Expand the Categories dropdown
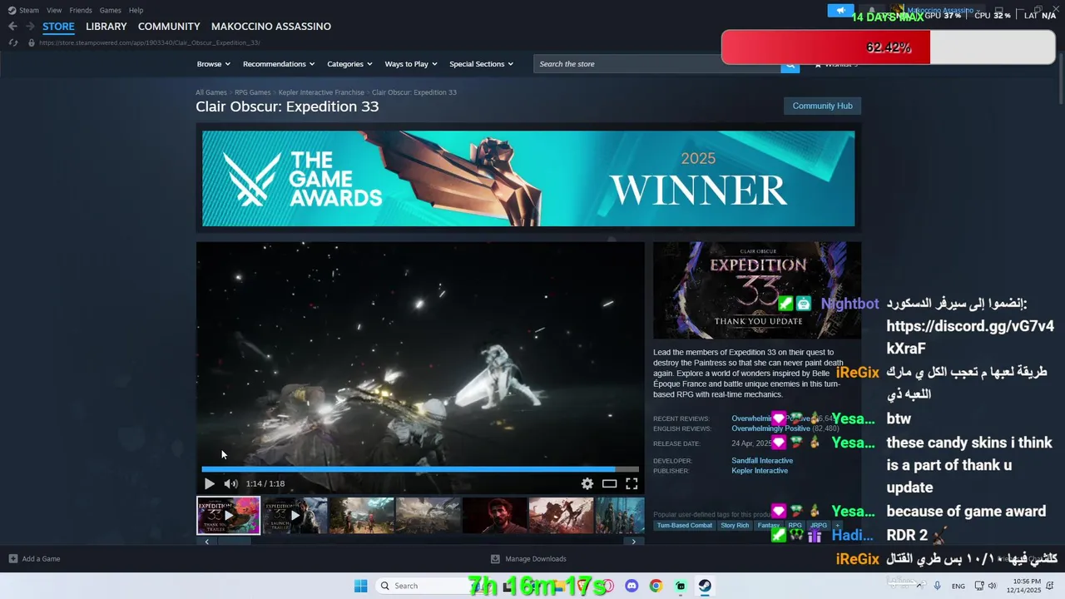1065x599 pixels. [349, 64]
